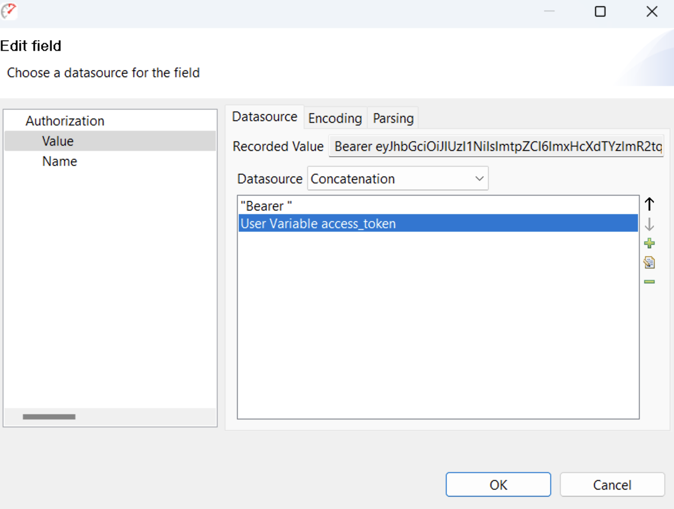674x509 pixels.
Task: Click the move down arrow icon
Action: pyautogui.click(x=649, y=224)
